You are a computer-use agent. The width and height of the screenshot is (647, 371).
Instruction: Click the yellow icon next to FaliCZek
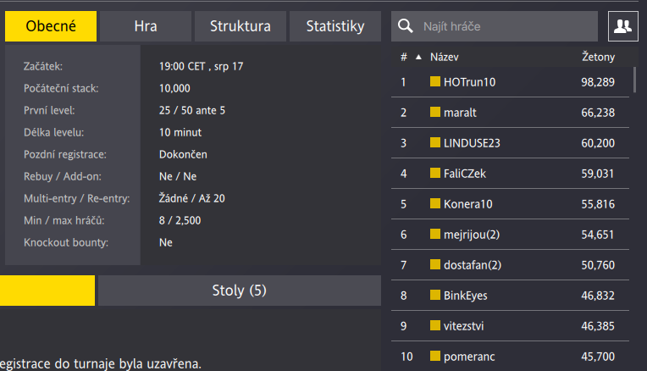pyautogui.click(x=435, y=173)
